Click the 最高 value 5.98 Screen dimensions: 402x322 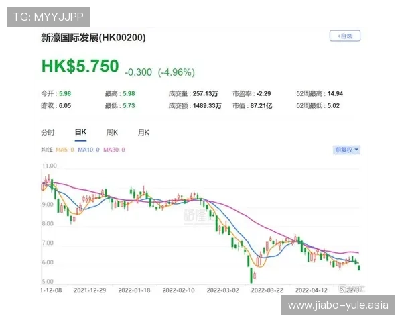pos(129,93)
